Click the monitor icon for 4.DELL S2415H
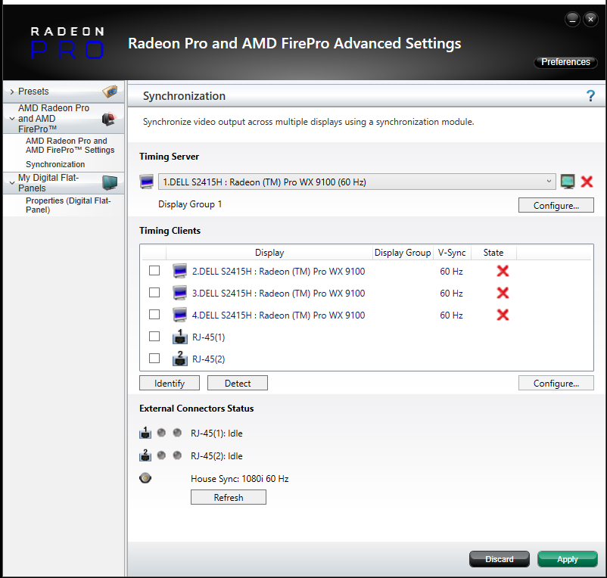The height and width of the screenshot is (578, 607). [179, 315]
